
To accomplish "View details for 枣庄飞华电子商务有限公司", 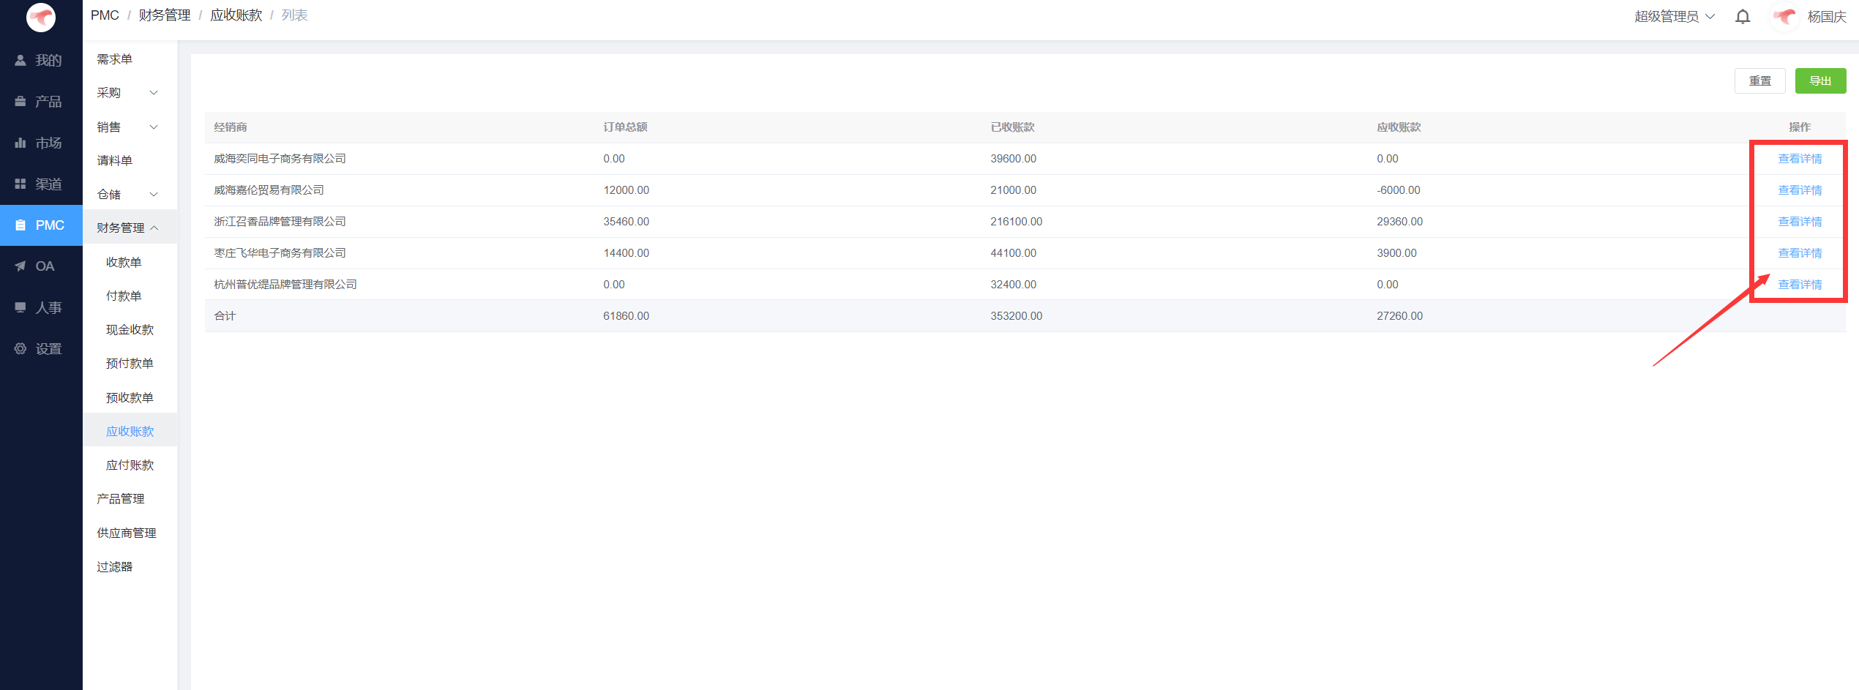I will [1800, 253].
